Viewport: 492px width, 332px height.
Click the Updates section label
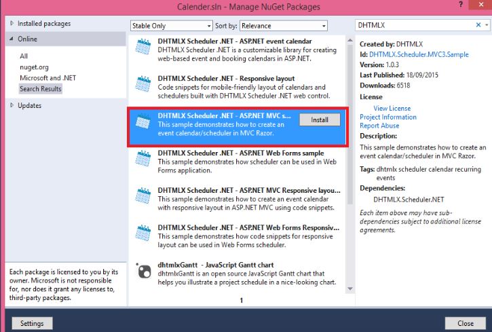(29, 105)
